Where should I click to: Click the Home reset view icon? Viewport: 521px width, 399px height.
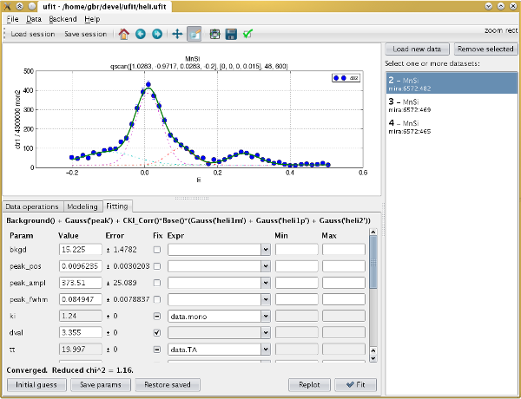(124, 34)
